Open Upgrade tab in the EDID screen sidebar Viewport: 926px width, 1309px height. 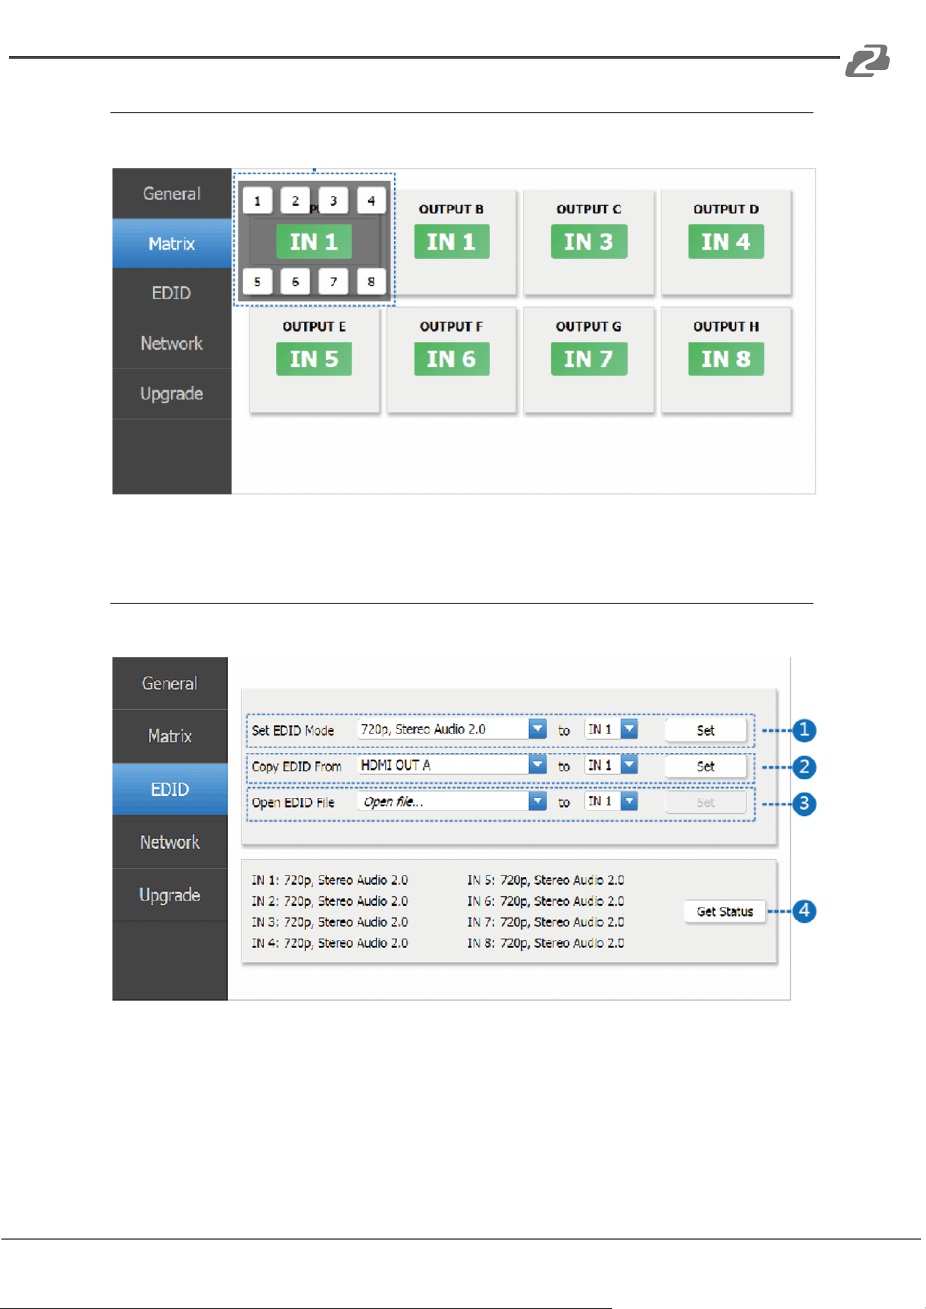pyautogui.click(x=170, y=895)
